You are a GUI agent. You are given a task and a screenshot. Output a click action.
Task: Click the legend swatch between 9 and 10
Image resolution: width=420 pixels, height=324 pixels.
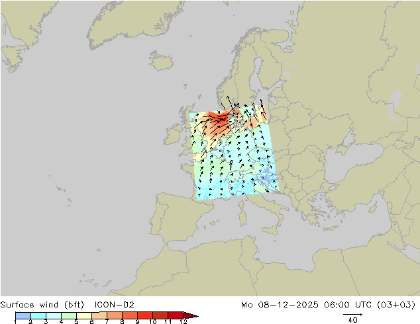[145, 315]
